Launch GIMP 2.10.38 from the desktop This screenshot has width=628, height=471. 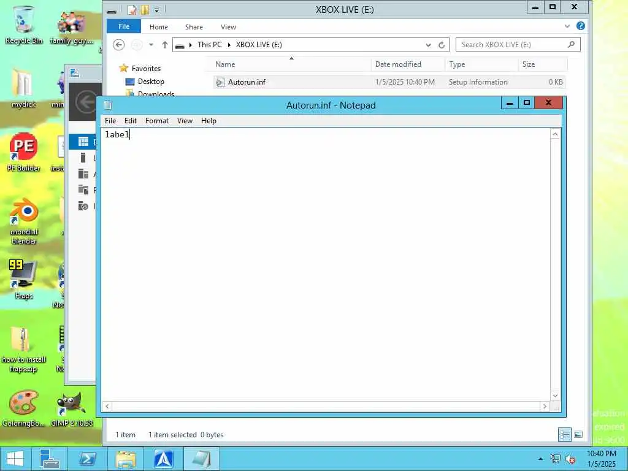click(x=72, y=408)
